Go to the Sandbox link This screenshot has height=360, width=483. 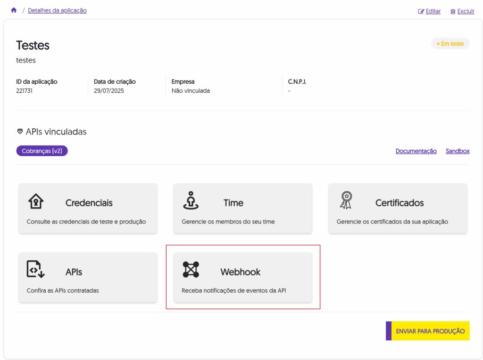coord(458,151)
